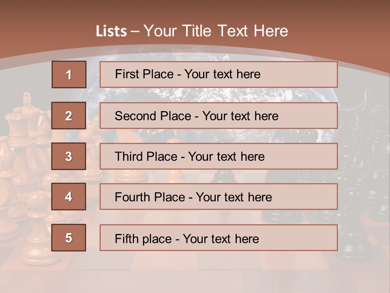This screenshot has height=293, width=390.
Task: Click the word 'Fifth' in last bar
Action: (x=127, y=238)
